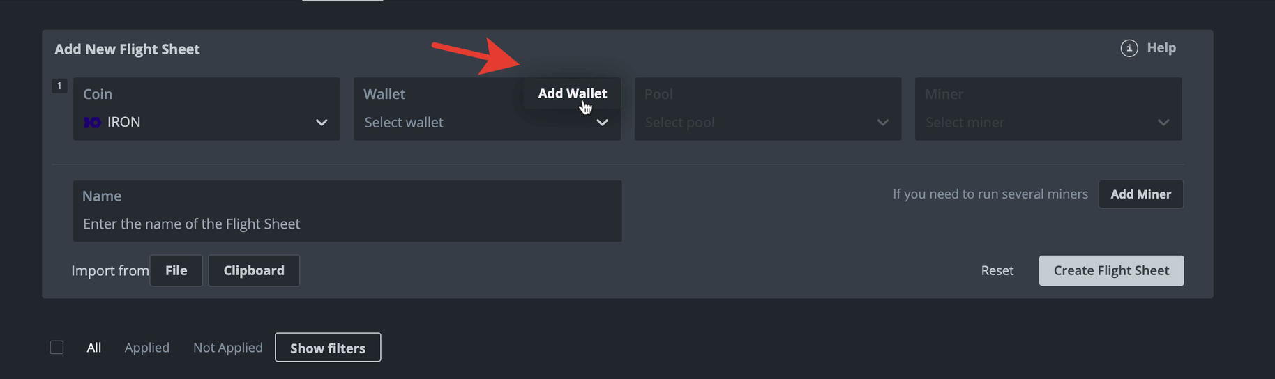Click the Add Miner button
Image resolution: width=1275 pixels, height=379 pixels.
1141,194
